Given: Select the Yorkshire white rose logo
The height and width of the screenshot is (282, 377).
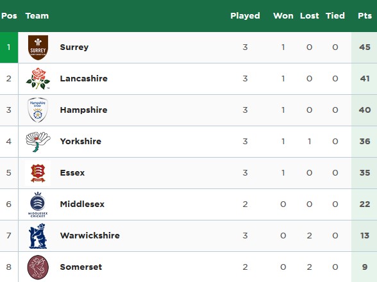Looking at the screenshot, I should [38, 142].
